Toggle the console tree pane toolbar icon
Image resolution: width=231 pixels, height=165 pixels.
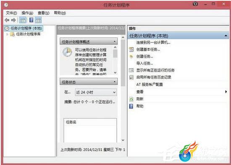click(23, 20)
